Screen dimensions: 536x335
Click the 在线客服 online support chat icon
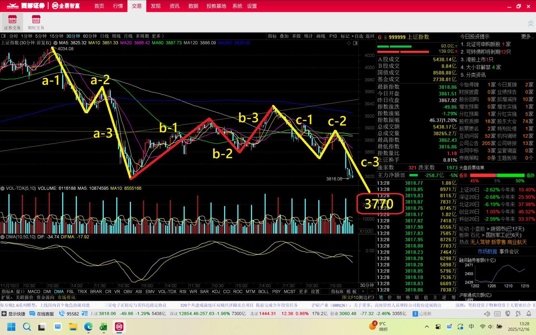tap(32, 314)
